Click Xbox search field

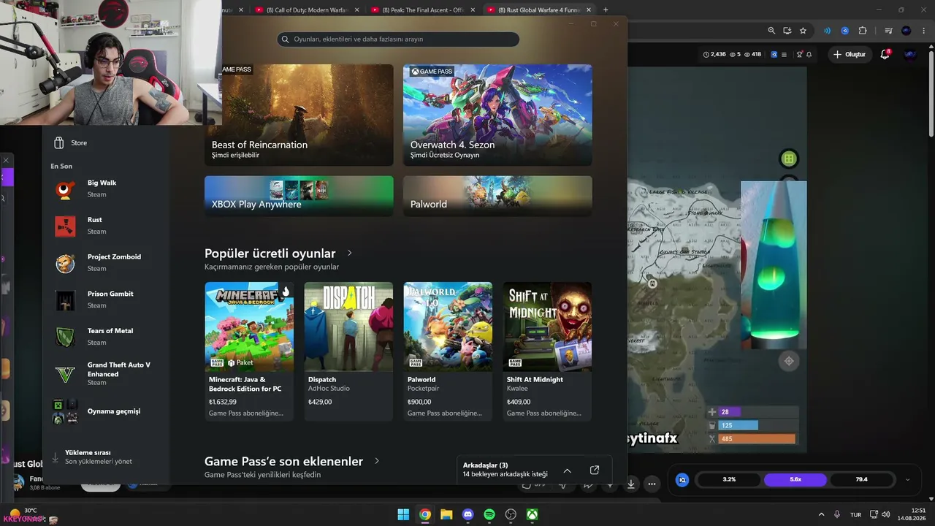point(398,39)
